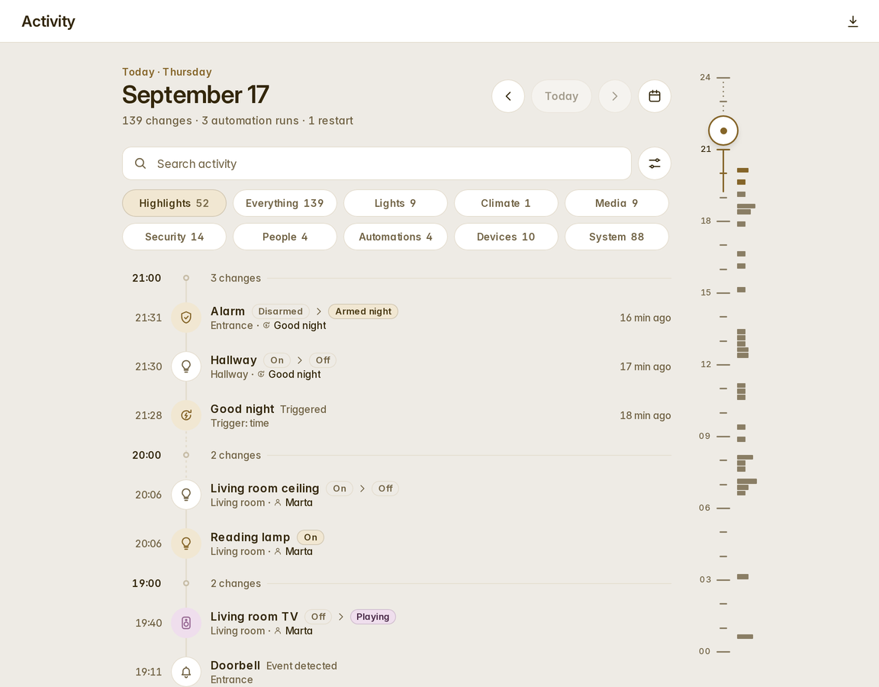Click the Reading lamp On badge

311,537
